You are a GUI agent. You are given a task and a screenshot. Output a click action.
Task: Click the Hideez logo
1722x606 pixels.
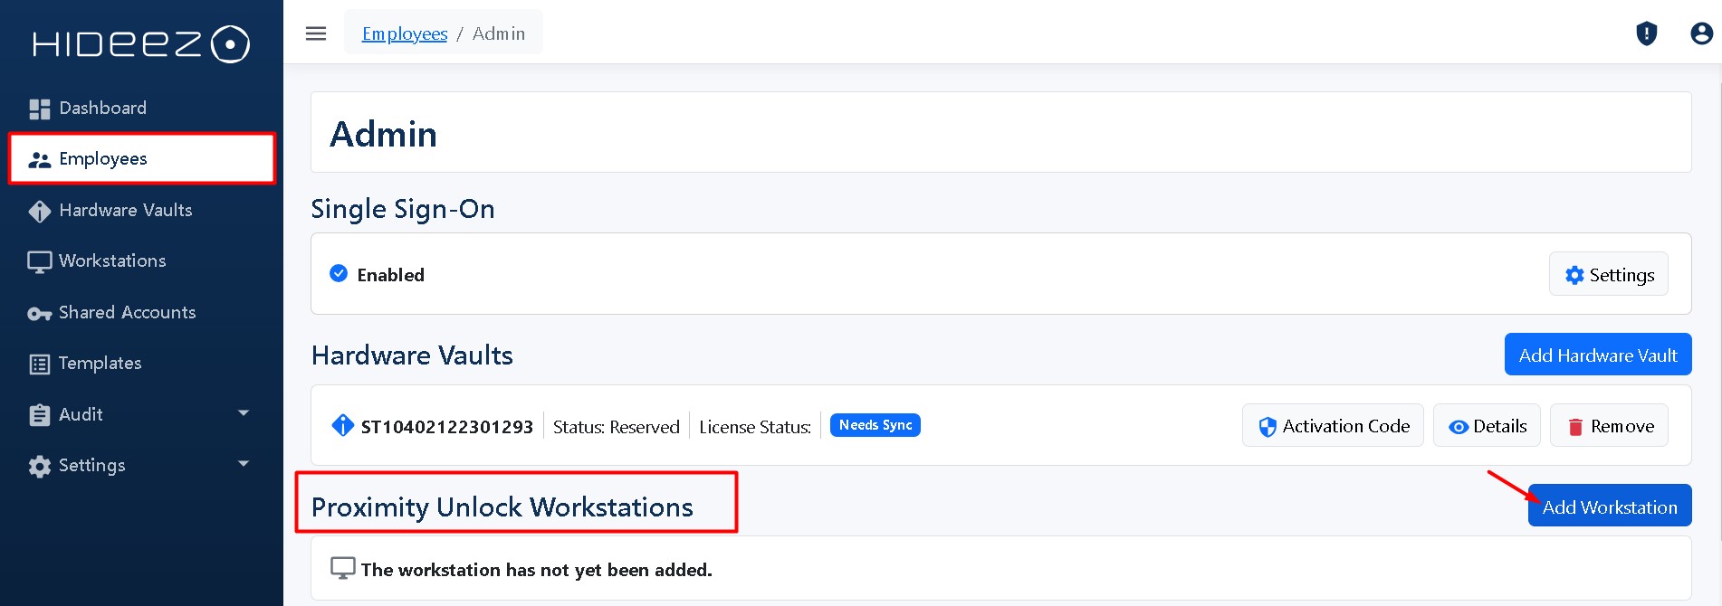pyautogui.click(x=141, y=43)
